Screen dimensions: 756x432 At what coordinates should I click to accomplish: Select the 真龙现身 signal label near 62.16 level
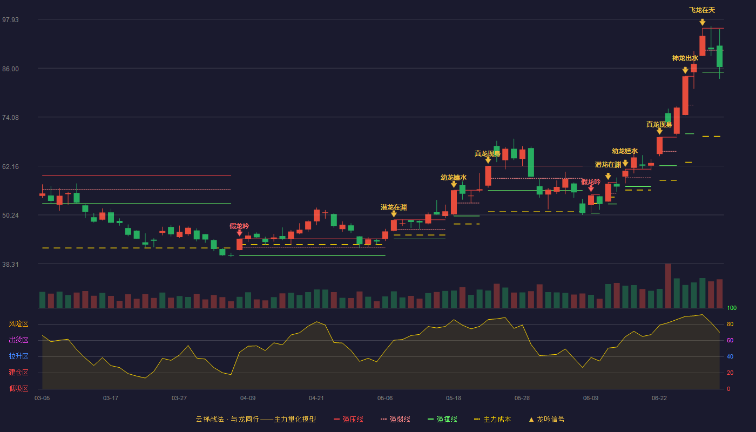[488, 153]
